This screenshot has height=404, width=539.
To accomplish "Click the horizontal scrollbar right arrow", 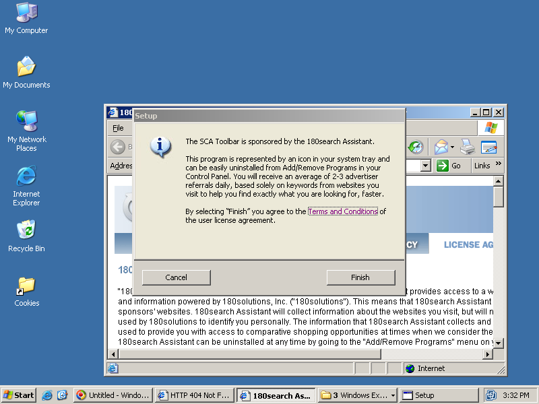I will (487, 354).
